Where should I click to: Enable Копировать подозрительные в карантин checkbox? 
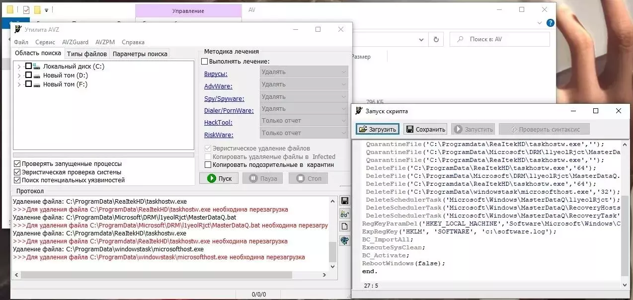pos(208,164)
